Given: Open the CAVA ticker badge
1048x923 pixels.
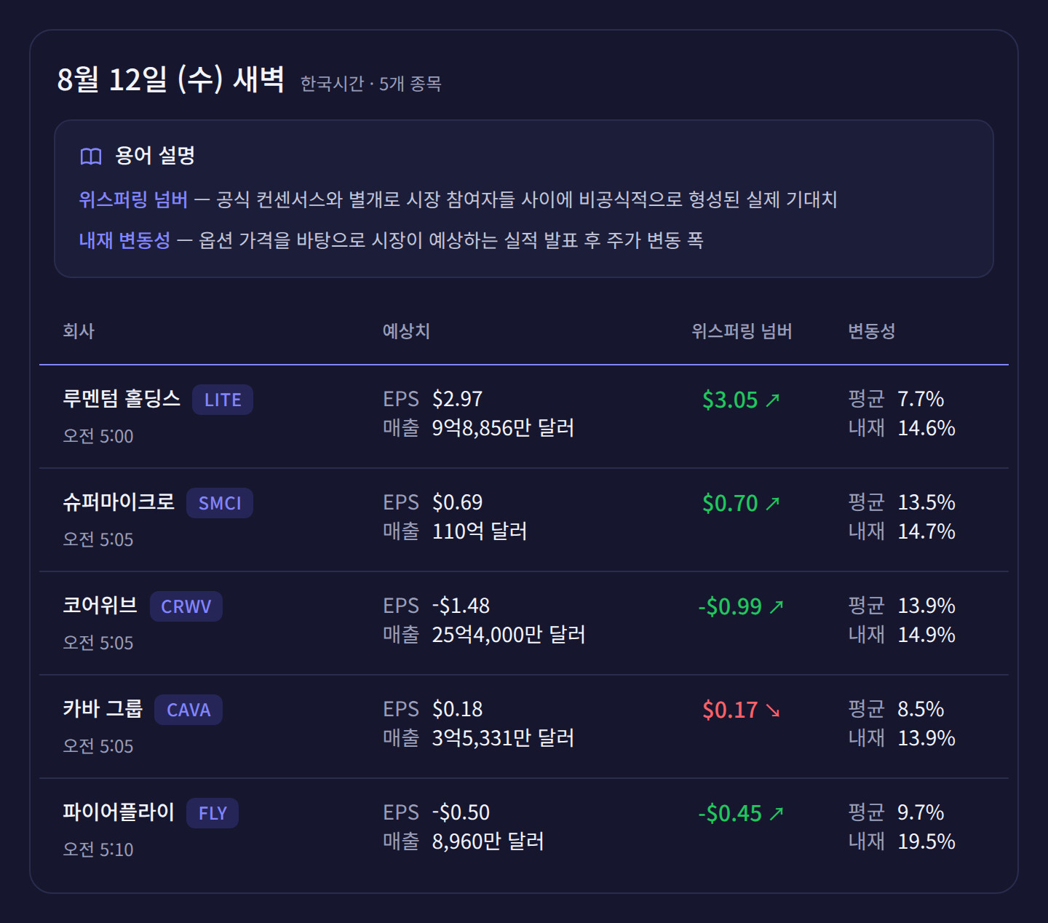Looking at the screenshot, I should pos(188,710).
